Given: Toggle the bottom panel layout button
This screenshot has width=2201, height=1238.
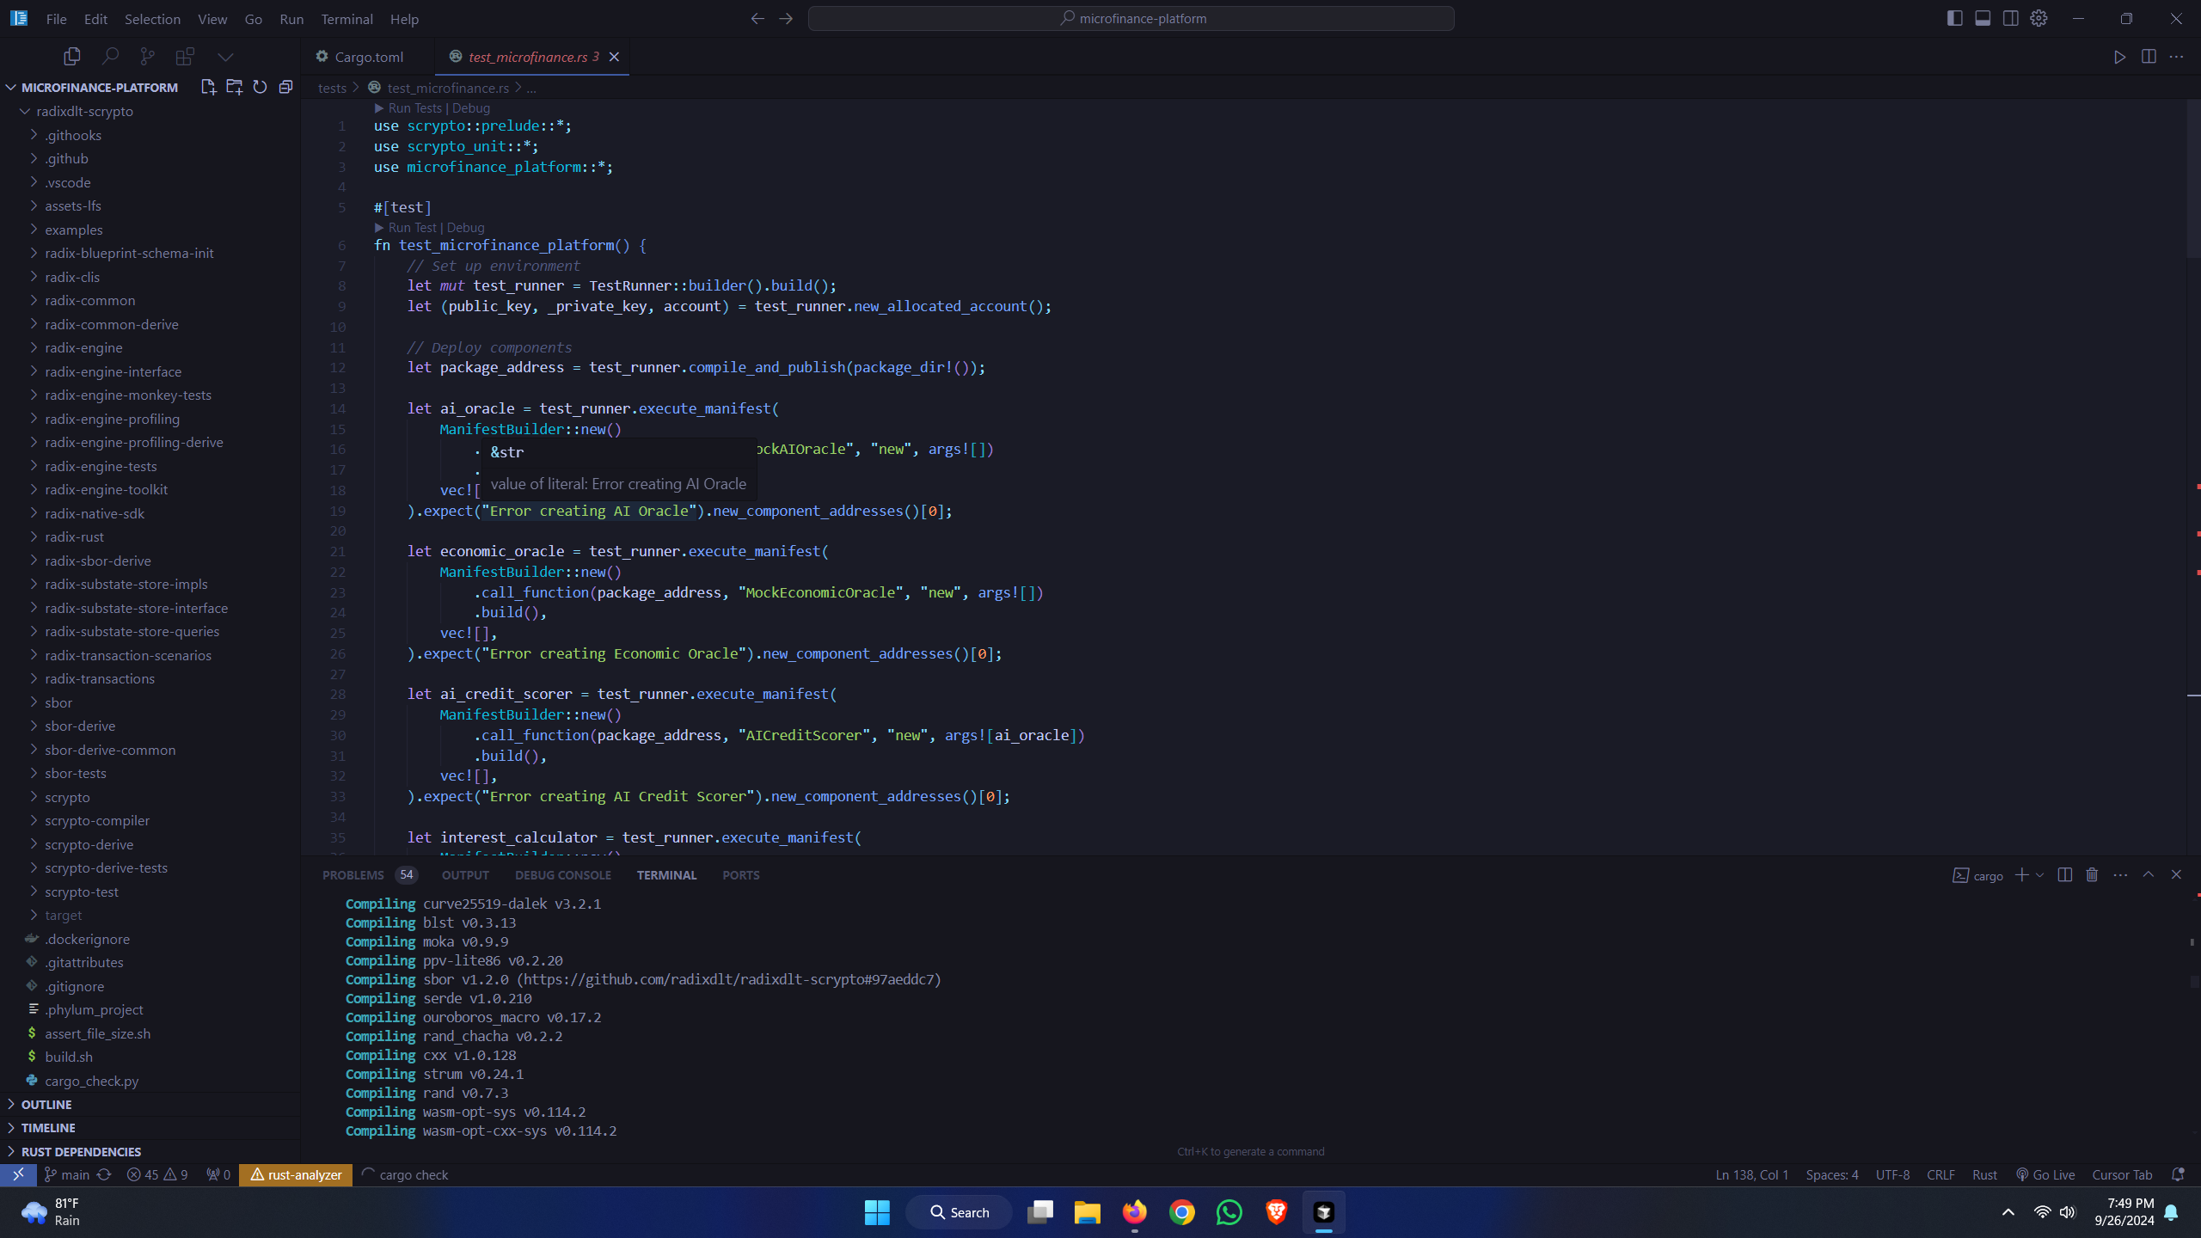Looking at the screenshot, I should tap(1983, 18).
